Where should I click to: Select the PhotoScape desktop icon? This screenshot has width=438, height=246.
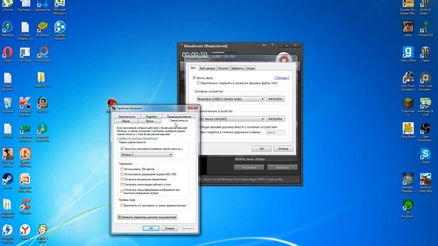(x=42, y=55)
